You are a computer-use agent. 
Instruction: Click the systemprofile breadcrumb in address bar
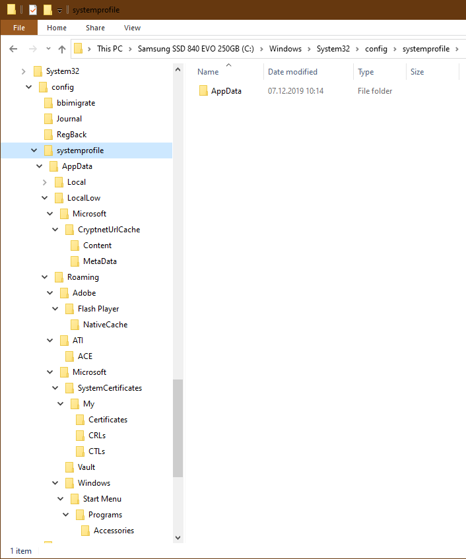point(426,49)
